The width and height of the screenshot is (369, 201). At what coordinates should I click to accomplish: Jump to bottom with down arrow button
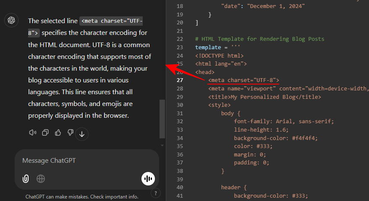(82, 134)
